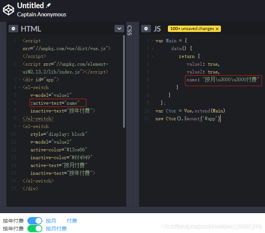Expand the collapsed CSS panel tab

(x=129, y=30)
